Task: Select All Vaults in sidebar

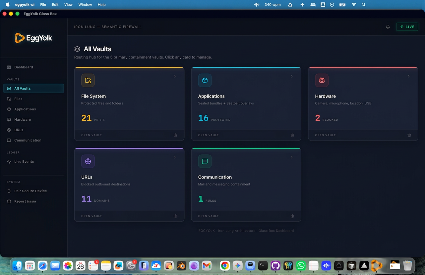Action: pyautogui.click(x=33, y=89)
